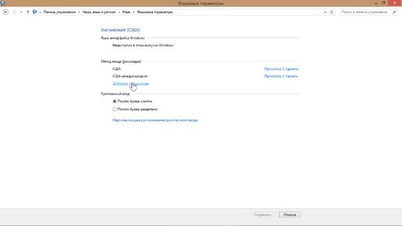Restore down the window
This screenshot has height=226, width=402.
pos(384,3)
